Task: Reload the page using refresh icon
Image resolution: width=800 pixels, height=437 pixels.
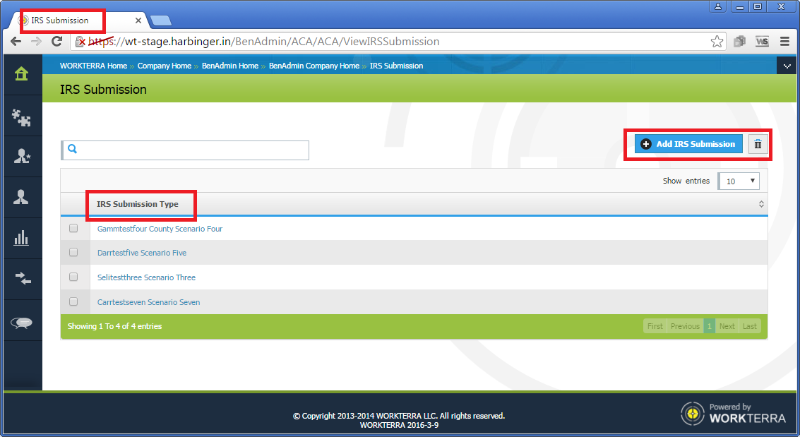Action: click(57, 42)
